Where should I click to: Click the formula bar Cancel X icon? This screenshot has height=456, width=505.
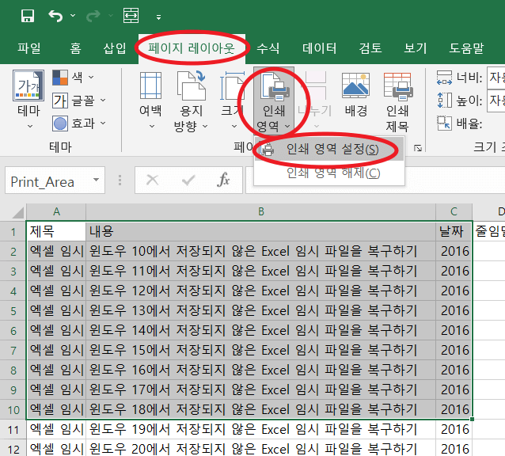[152, 180]
